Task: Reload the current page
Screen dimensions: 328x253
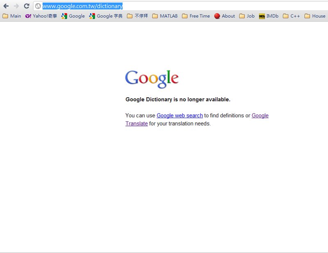Action: coord(27,6)
